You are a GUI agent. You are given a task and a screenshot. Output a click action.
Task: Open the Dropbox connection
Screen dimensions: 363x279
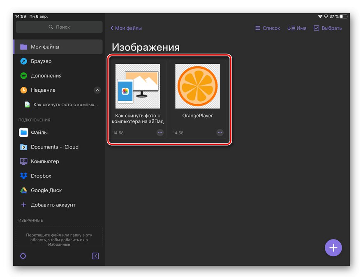coord(41,176)
